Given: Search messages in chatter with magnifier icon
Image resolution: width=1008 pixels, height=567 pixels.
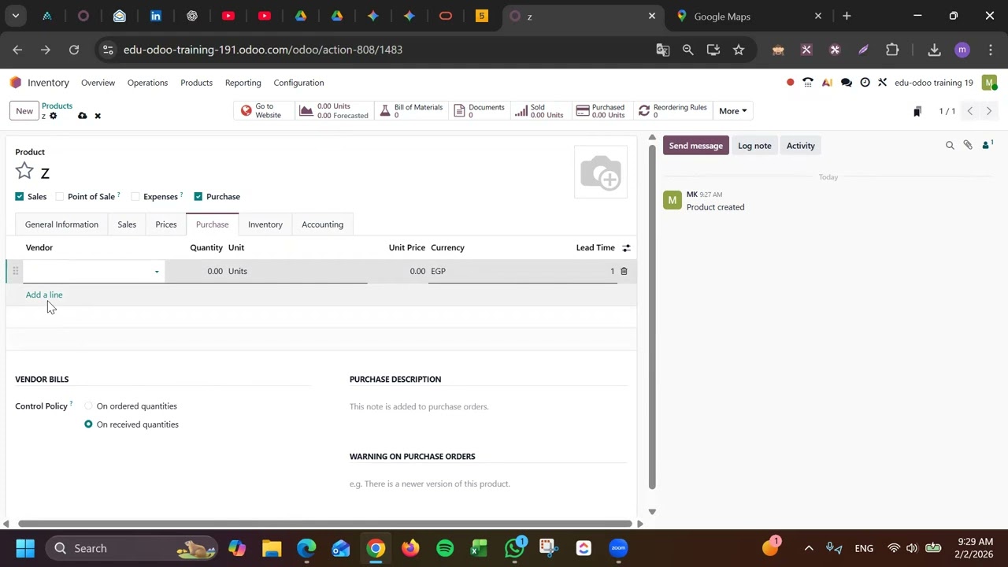Looking at the screenshot, I should pos(950,145).
